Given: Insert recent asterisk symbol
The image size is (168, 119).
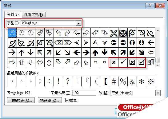Looking at the screenshot, I should 141,81.
